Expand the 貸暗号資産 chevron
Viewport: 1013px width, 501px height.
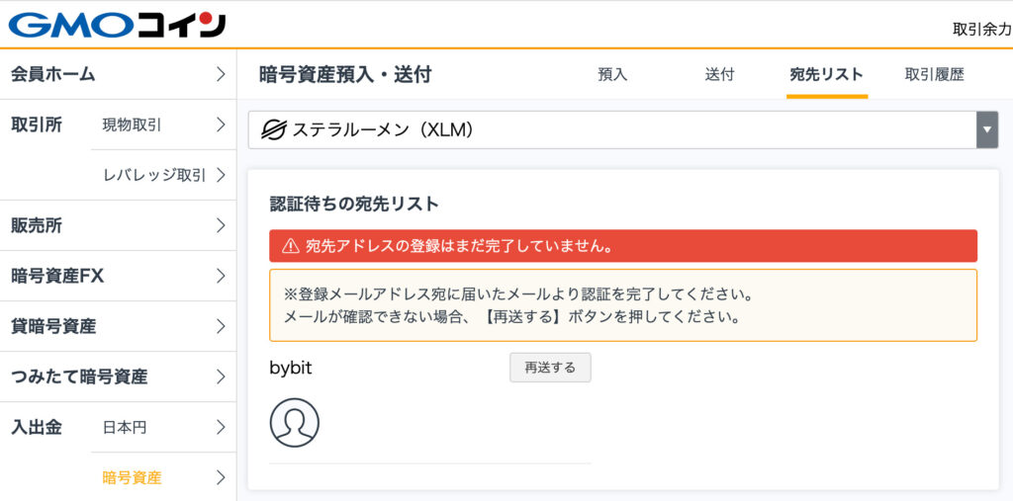tap(221, 326)
